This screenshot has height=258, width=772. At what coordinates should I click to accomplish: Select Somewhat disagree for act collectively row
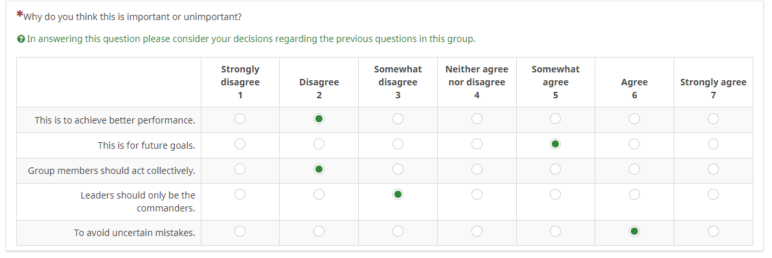[x=398, y=169]
